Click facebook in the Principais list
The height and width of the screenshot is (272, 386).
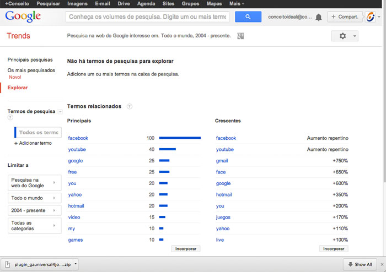pos(78,138)
